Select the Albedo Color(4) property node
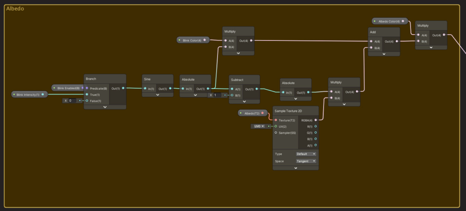Image resolution: width=466 pixels, height=211 pixels. [x=389, y=21]
